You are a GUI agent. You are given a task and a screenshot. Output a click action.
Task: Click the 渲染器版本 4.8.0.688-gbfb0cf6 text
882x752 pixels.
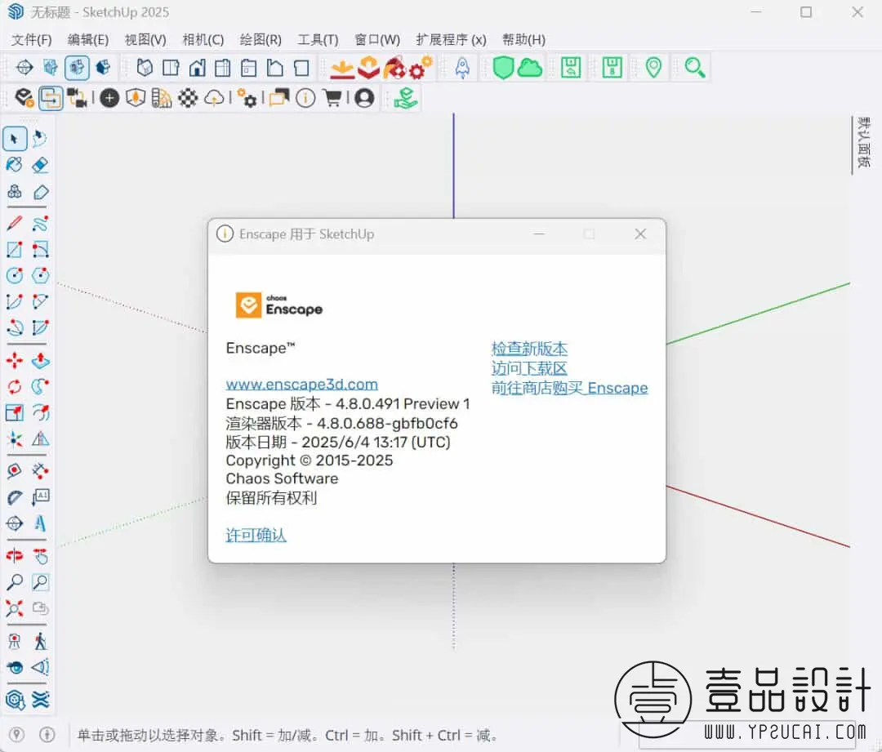pyautogui.click(x=341, y=423)
